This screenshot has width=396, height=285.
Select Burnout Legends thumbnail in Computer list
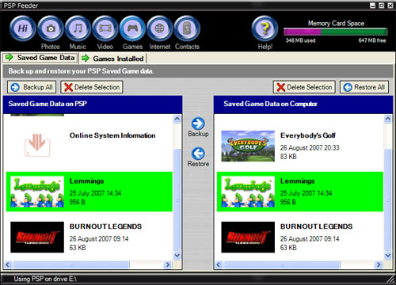click(248, 237)
